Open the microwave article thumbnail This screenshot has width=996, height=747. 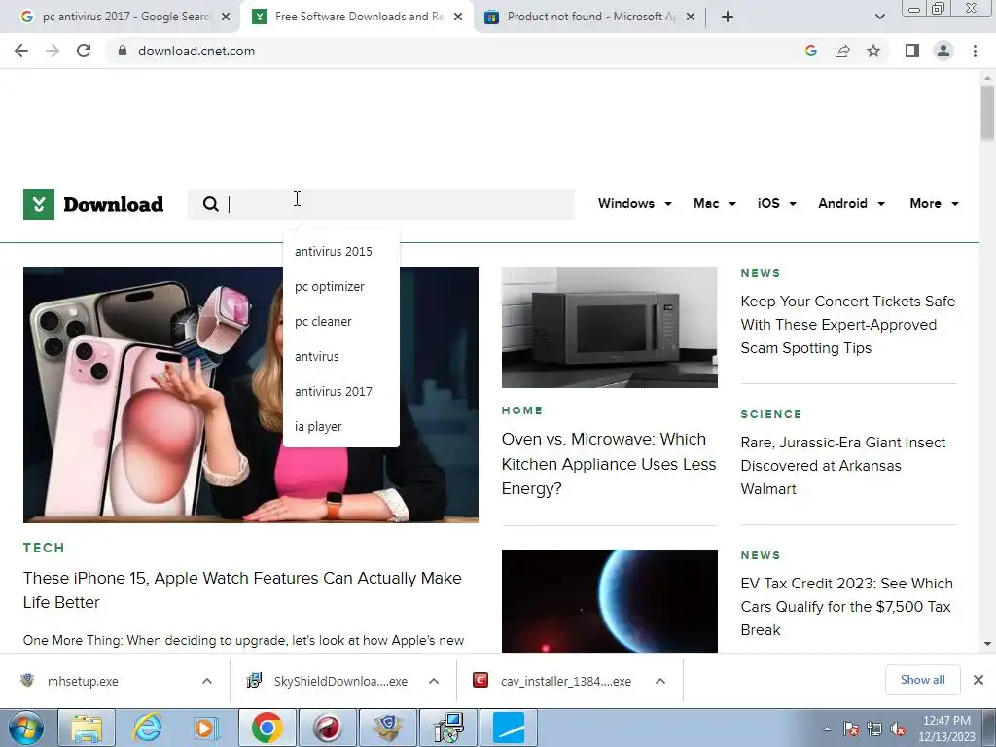point(609,327)
